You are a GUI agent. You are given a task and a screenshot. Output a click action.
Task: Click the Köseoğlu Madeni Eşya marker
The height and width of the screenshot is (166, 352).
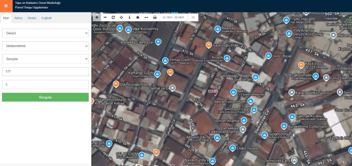[x=255, y=77]
